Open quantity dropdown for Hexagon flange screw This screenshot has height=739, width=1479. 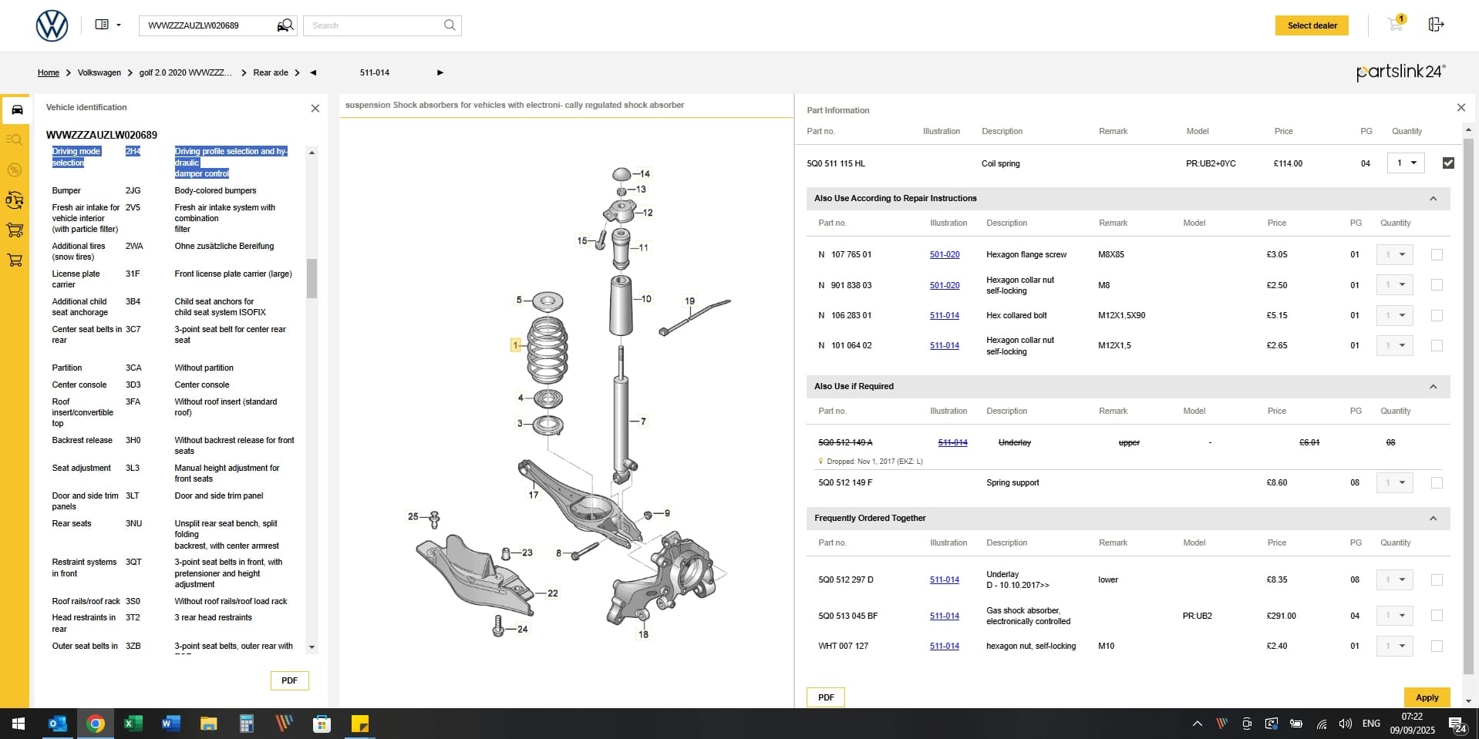(1394, 254)
